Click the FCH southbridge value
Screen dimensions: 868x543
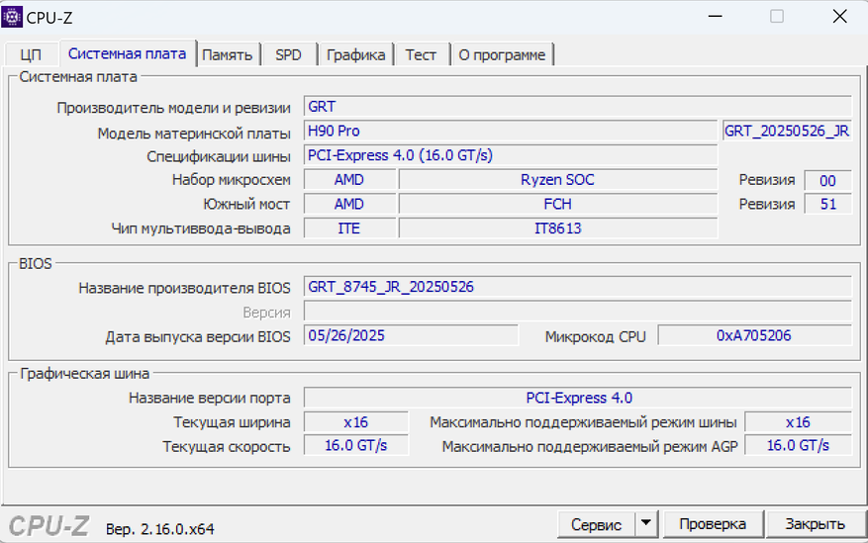point(558,204)
